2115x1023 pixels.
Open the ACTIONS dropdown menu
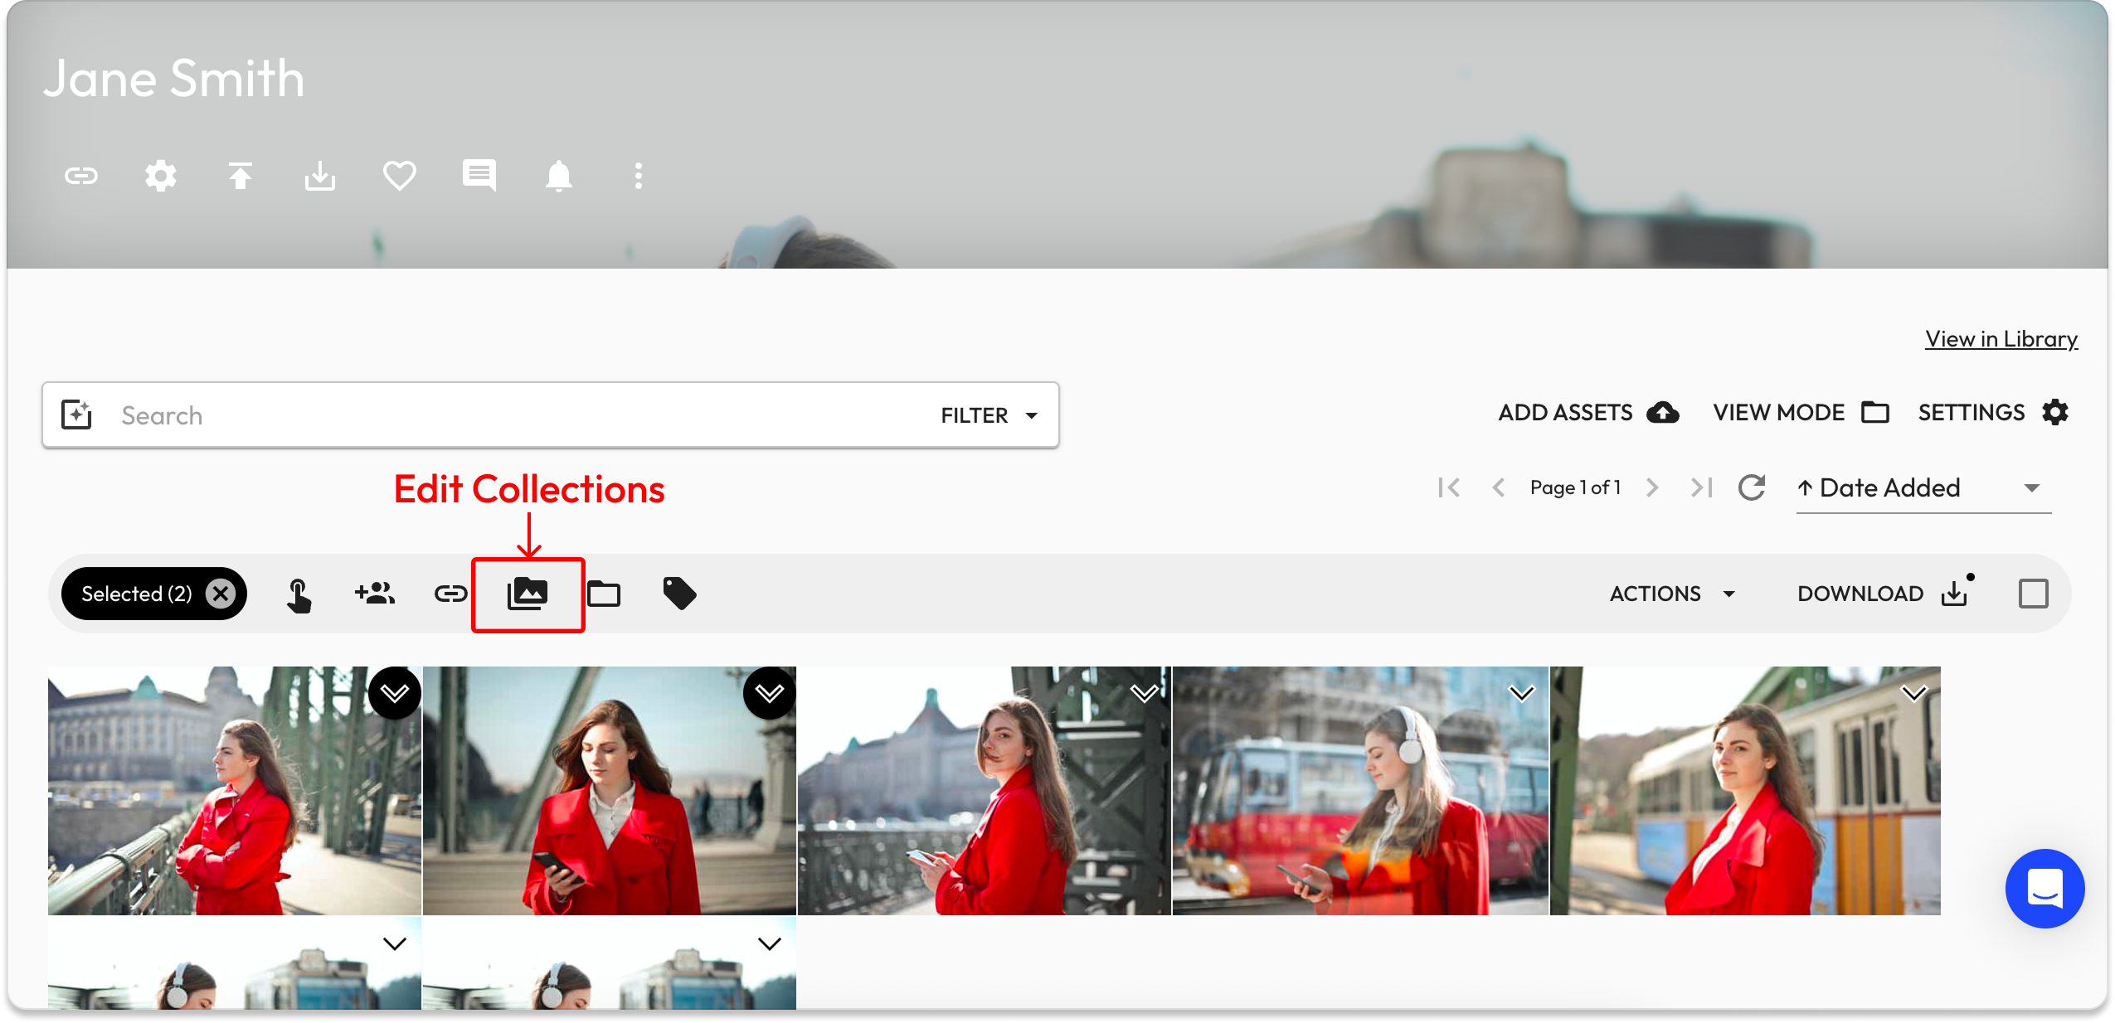coord(1672,594)
